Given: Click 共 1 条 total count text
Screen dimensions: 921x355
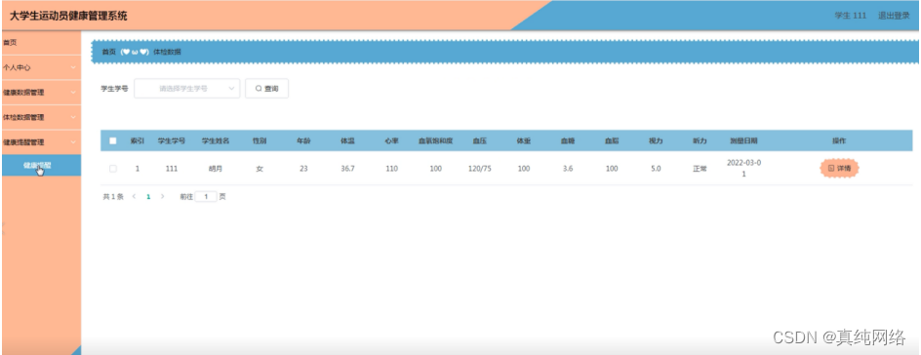Looking at the screenshot, I should click(113, 197).
